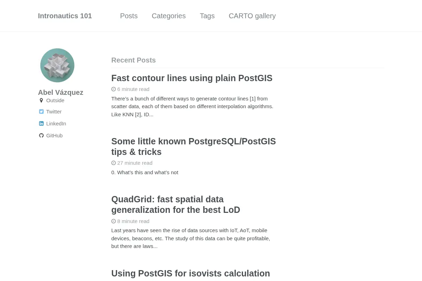Read the QuadGrid spatial data generalization post
Viewport: 422px width, 281px height.
(x=176, y=204)
